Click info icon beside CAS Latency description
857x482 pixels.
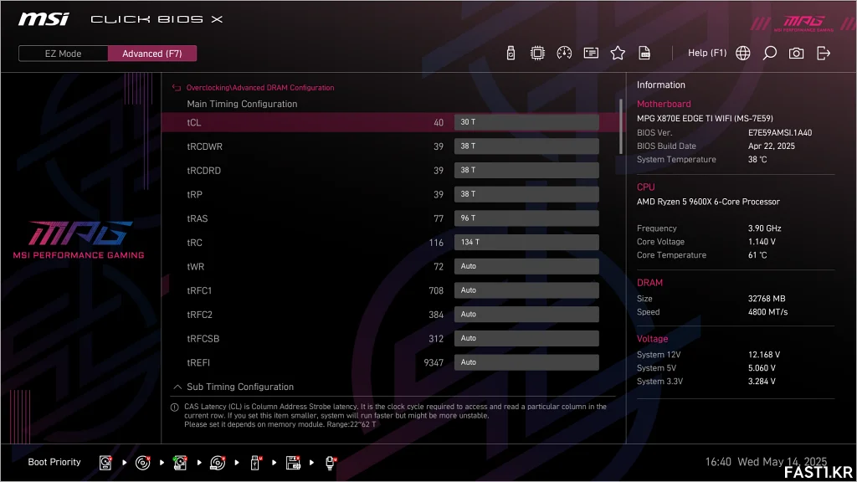click(x=175, y=408)
